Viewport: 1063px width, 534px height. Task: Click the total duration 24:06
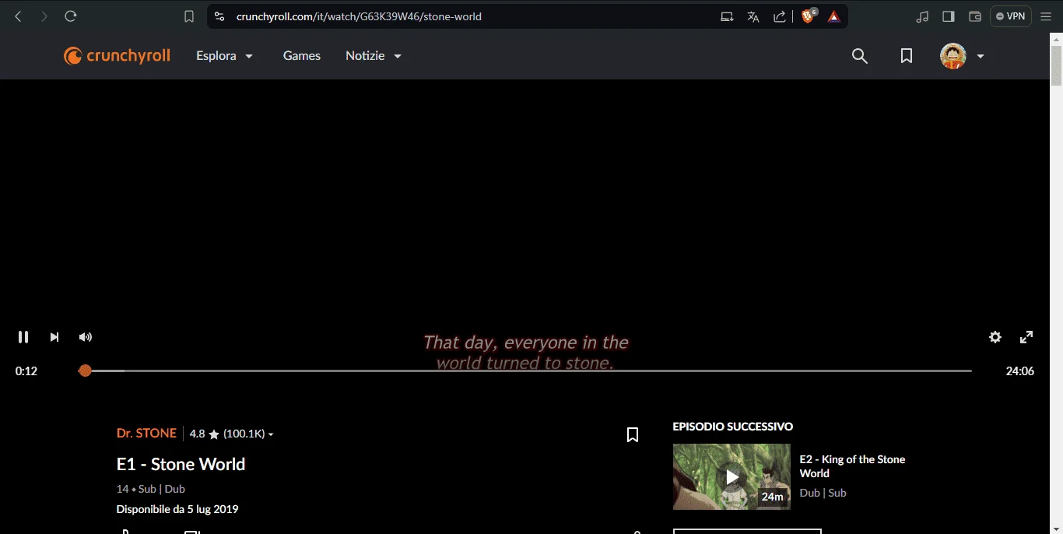(x=1020, y=371)
